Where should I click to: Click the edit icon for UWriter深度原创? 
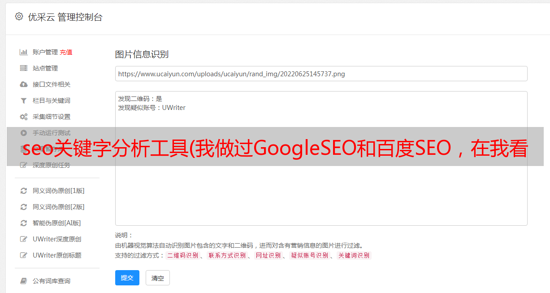[x=24, y=239]
